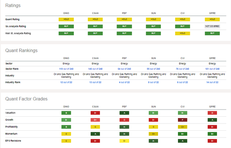Open the '12 out of 22' industry rank link
Screen dimensions: 231x148
coord(66,82)
